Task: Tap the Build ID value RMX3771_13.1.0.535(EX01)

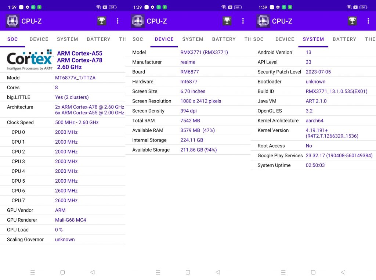Action: [336, 91]
